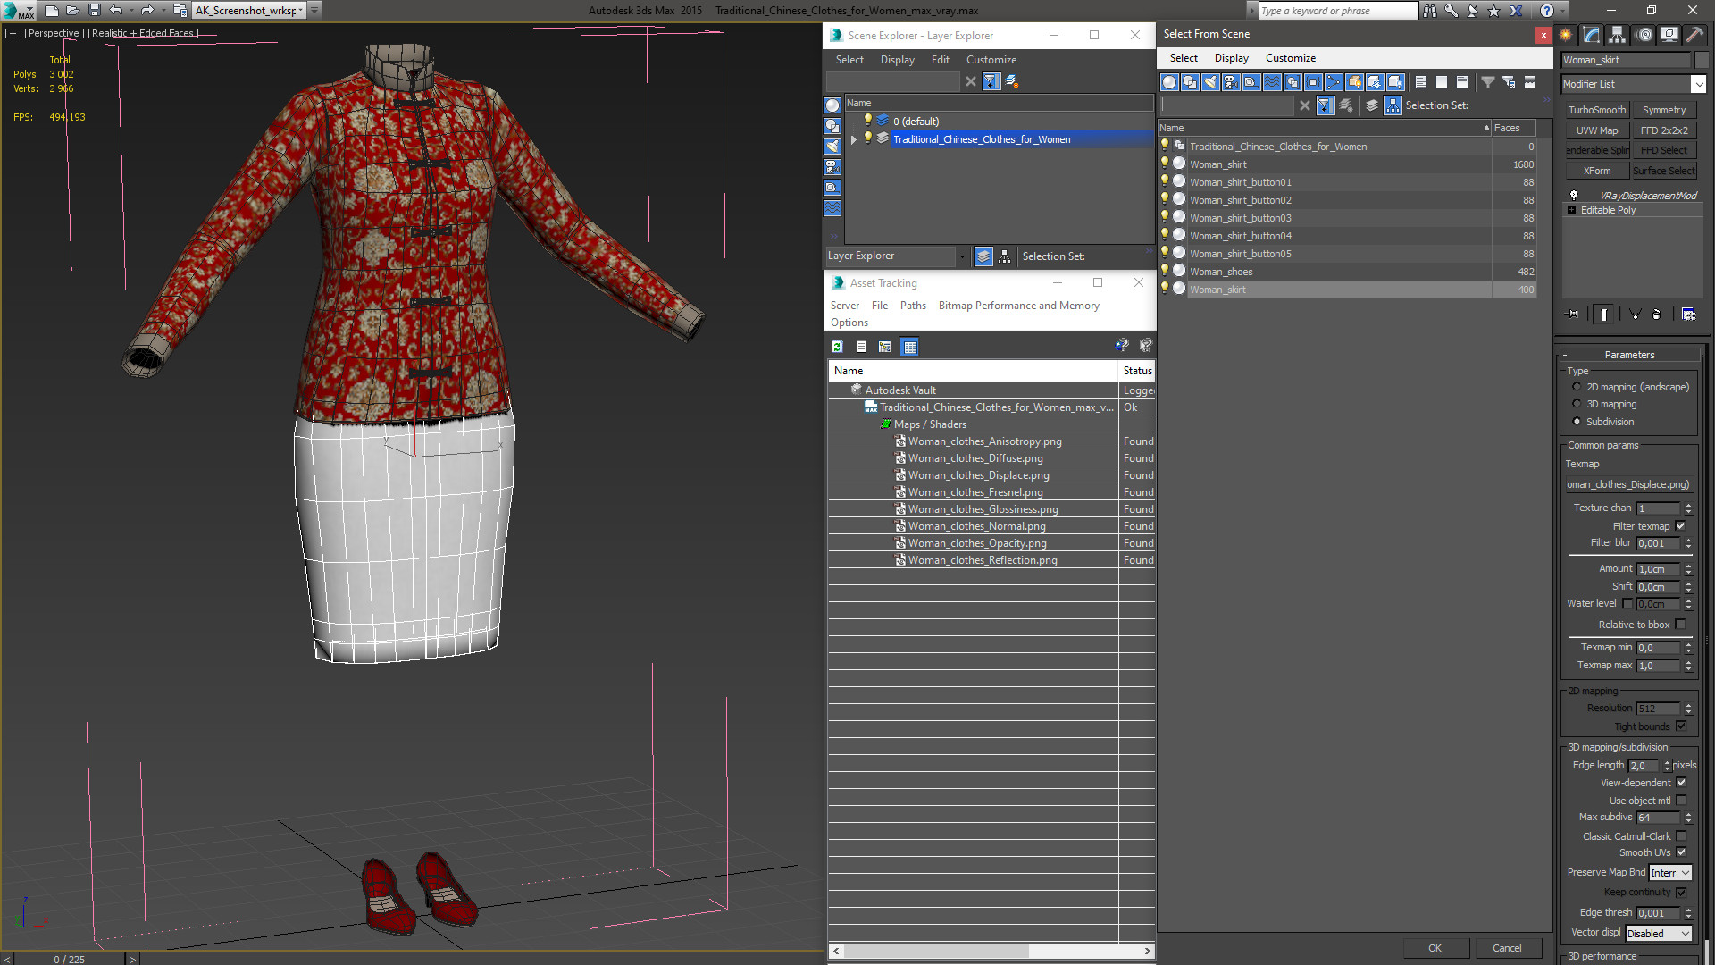Click the Asset Tracking horizontal scrollbar
Viewport: 1715px width, 965px height.
tap(991, 951)
